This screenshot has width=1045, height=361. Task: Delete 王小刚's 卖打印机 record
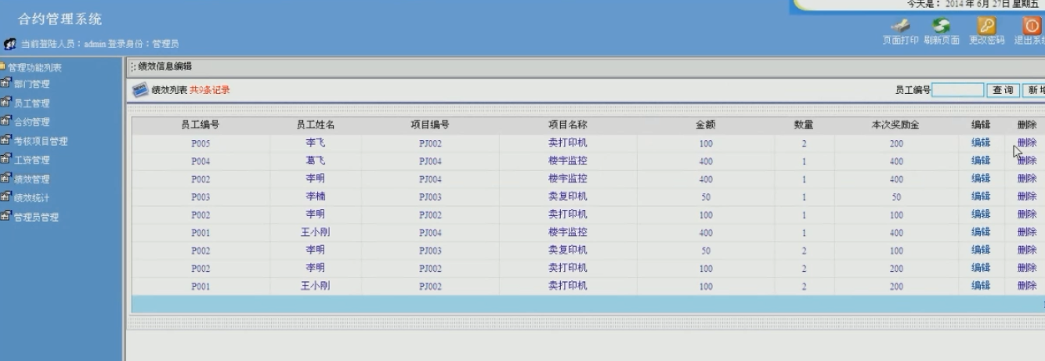coord(1027,287)
